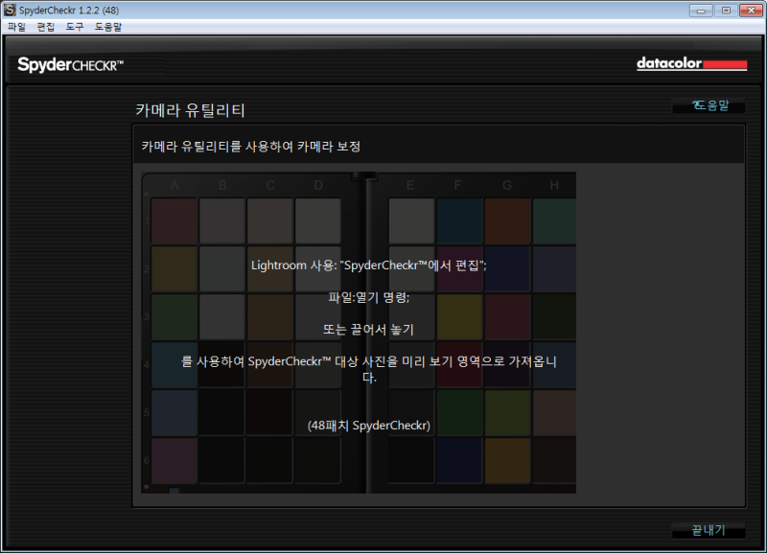The height and width of the screenshot is (553, 767).
Task: Click the column header labeled E
Action: pyautogui.click(x=410, y=185)
